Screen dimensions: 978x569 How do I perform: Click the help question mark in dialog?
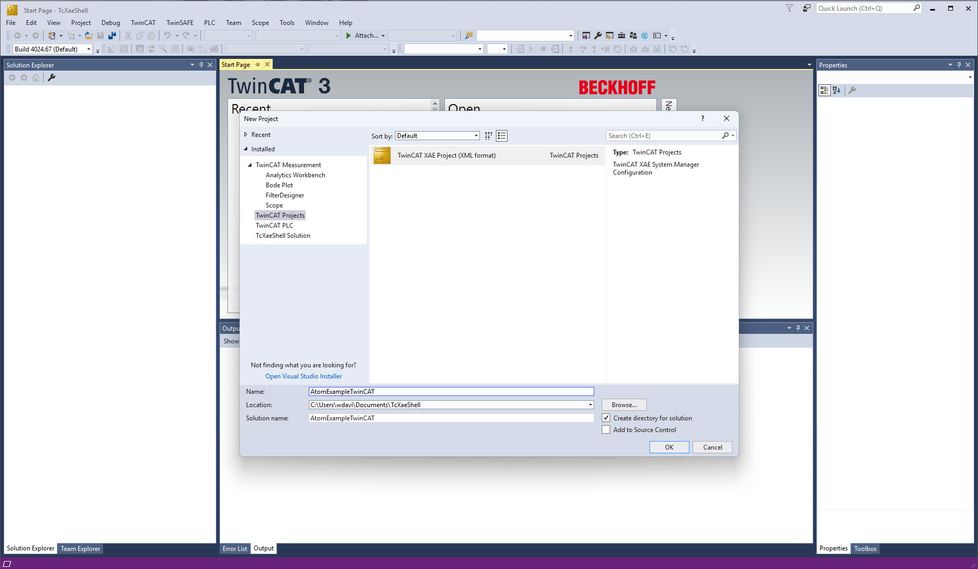pos(703,118)
